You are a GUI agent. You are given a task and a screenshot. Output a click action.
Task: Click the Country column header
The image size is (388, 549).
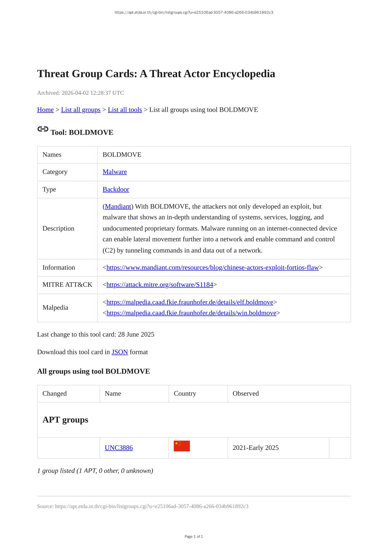pos(185,394)
